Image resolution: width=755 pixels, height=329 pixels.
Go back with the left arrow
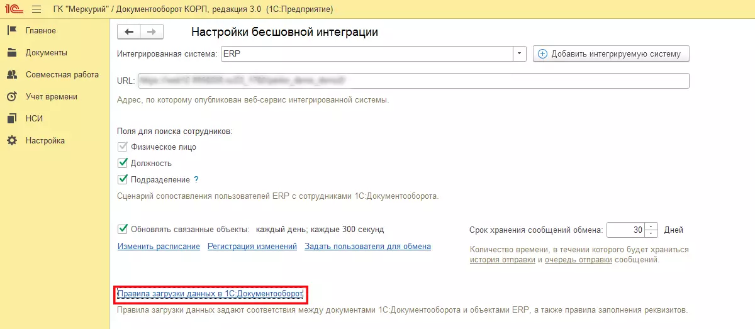pyautogui.click(x=129, y=31)
